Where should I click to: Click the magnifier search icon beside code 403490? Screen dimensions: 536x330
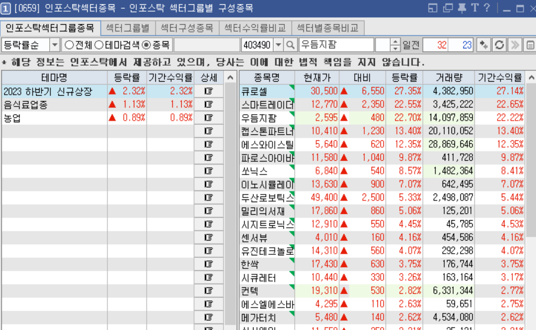click(290, 45)
